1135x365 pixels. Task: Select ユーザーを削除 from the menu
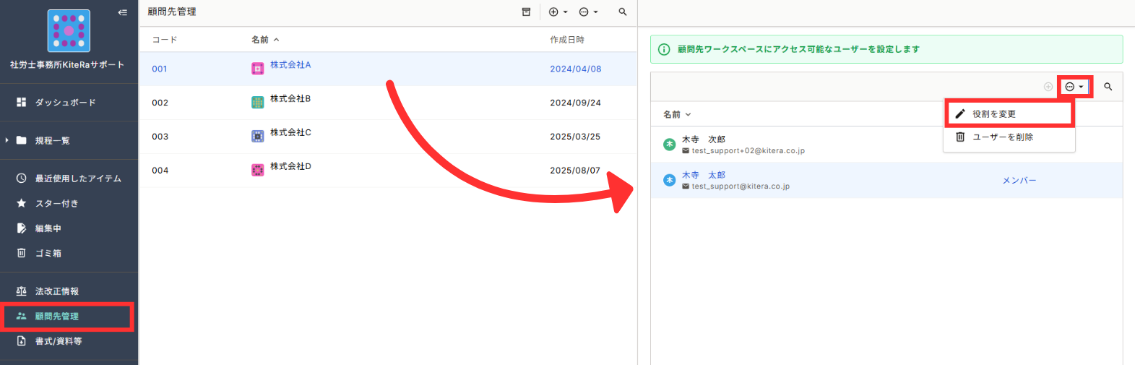(1002, 137)
